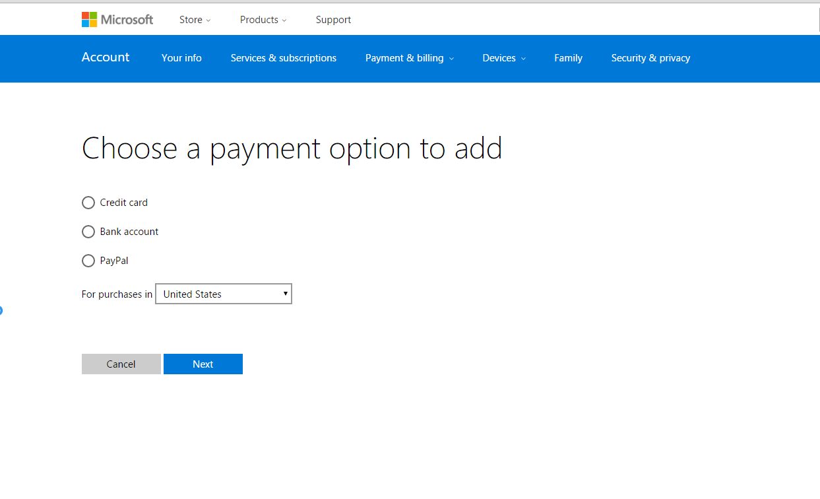
Task: Navigate to the Family section
Action: (x=568, y=58)
